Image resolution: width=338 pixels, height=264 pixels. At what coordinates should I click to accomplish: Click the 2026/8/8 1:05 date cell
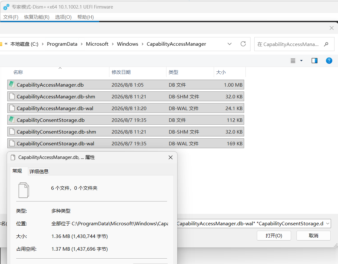point(127,85)
